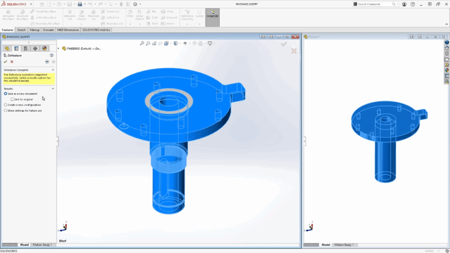Collapse the Defeature Complete section
Screen dimensions: 450x253
coord(53,69)
